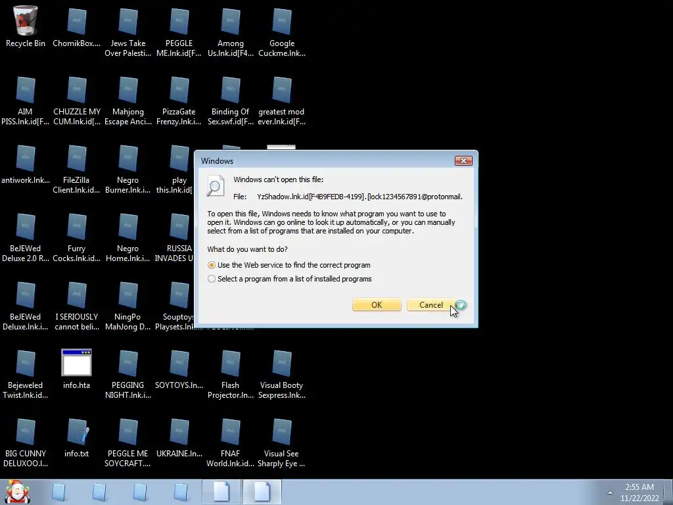This screenshot has width=673, height=505.
Task: Select the I SERIOUSLY cannot beli... icon
Action: pyautogui.click(x=76, y=305)
